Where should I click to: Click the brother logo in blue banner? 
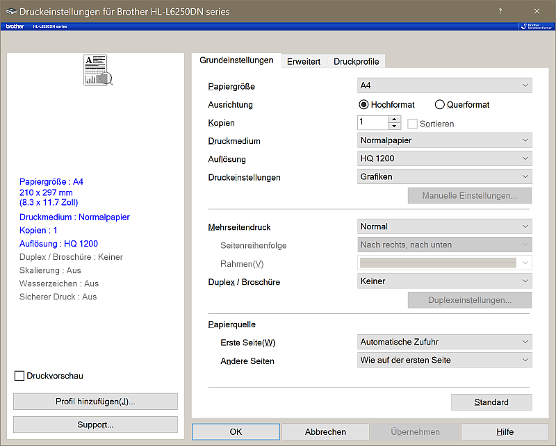[x=15, y=26]
